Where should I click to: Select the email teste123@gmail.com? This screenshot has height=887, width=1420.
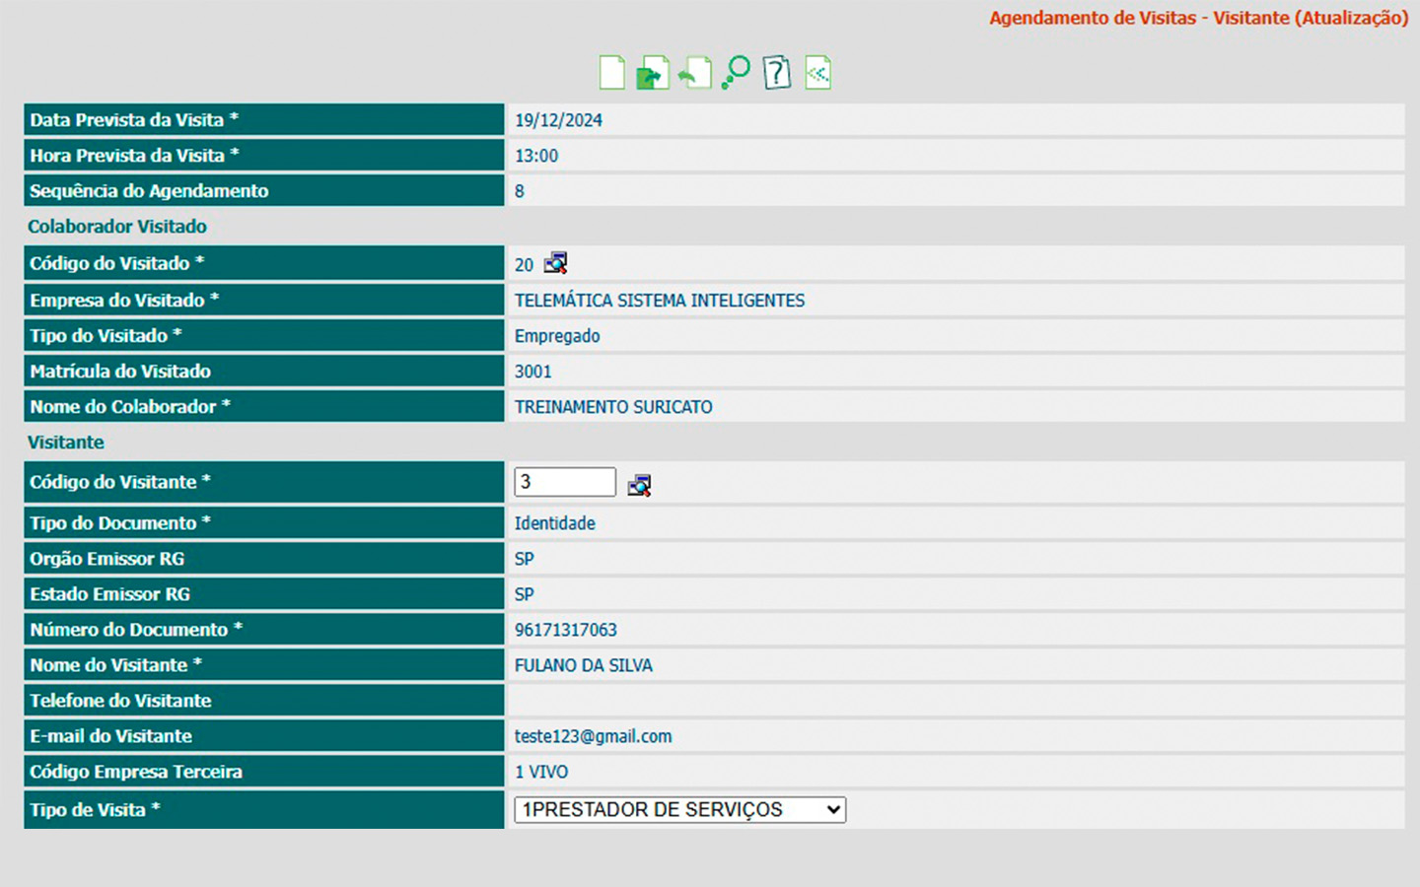point(593,736)
